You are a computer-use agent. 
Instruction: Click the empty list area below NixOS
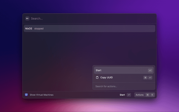[x=56, y=56]
